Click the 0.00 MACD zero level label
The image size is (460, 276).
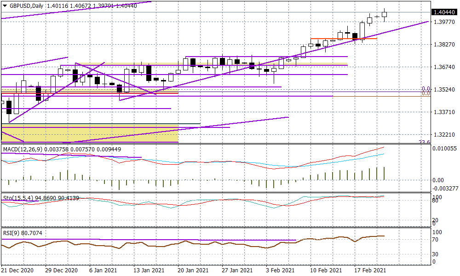click(438, 180)
